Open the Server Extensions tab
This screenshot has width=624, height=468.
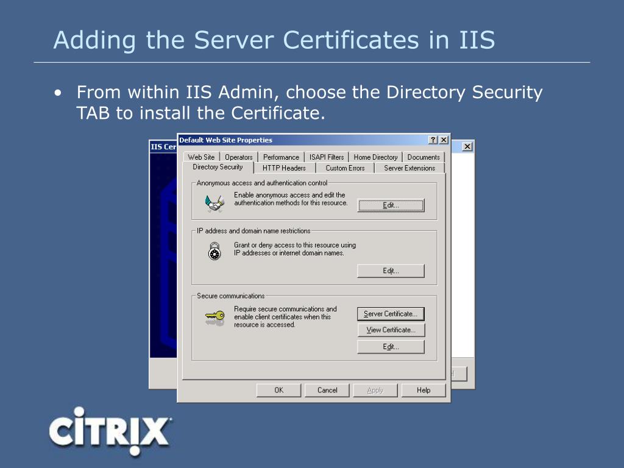[x=409, y=168]
